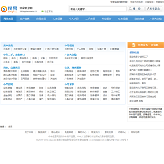The height and width of the screenshot is (164, 164).
Task: Open 计算机 under 中牟招聘
Action: click(x=19, y=95)
